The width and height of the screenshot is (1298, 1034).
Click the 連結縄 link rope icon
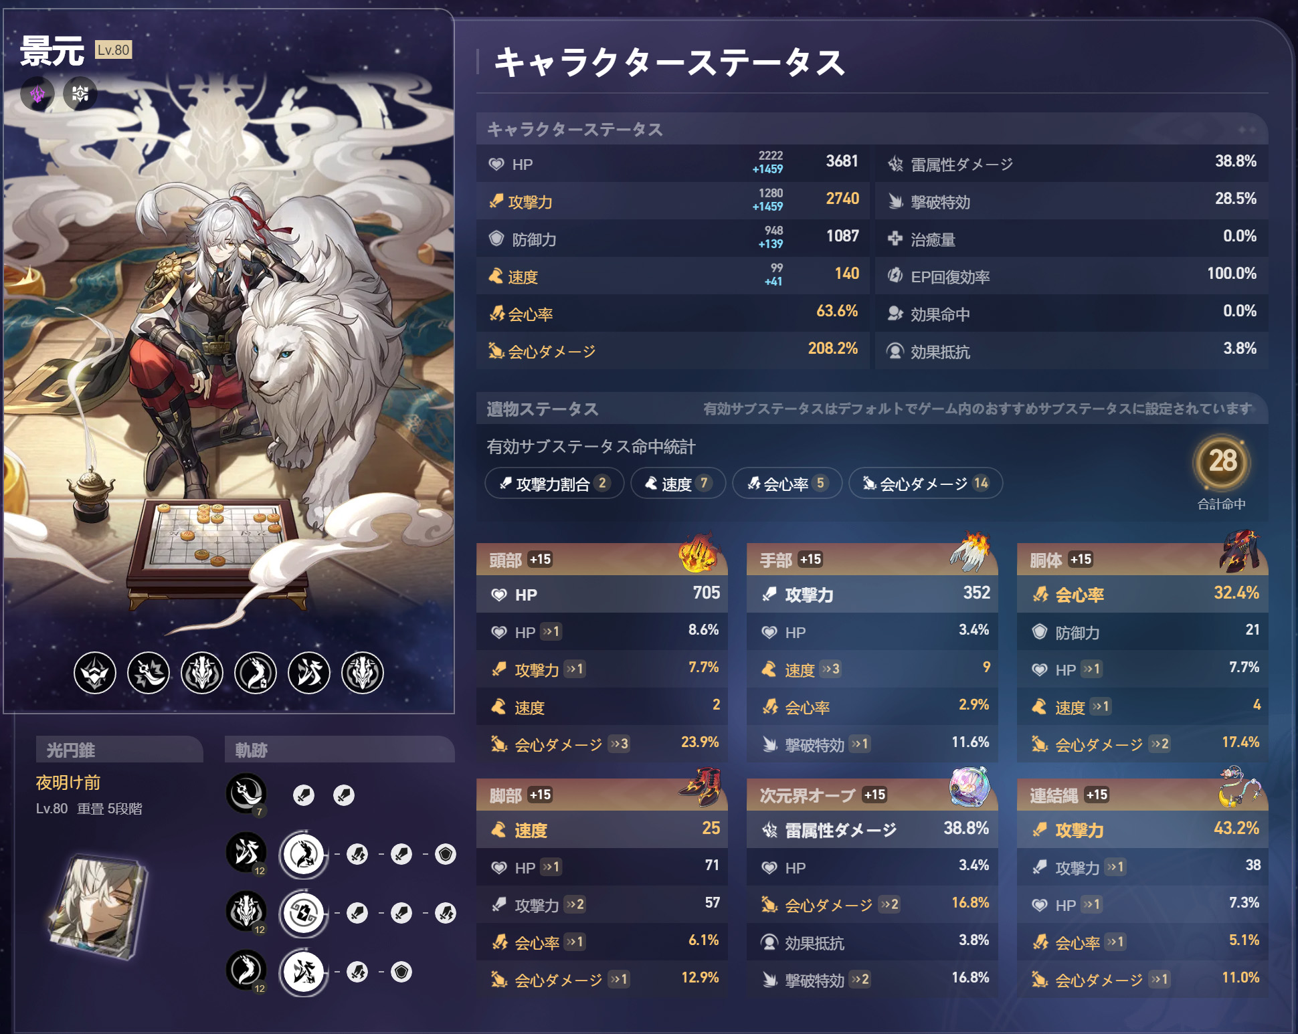tap(1240, 787)
